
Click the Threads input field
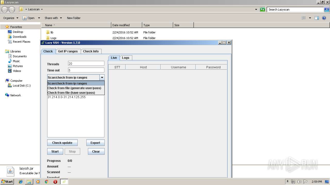point(86,63)
